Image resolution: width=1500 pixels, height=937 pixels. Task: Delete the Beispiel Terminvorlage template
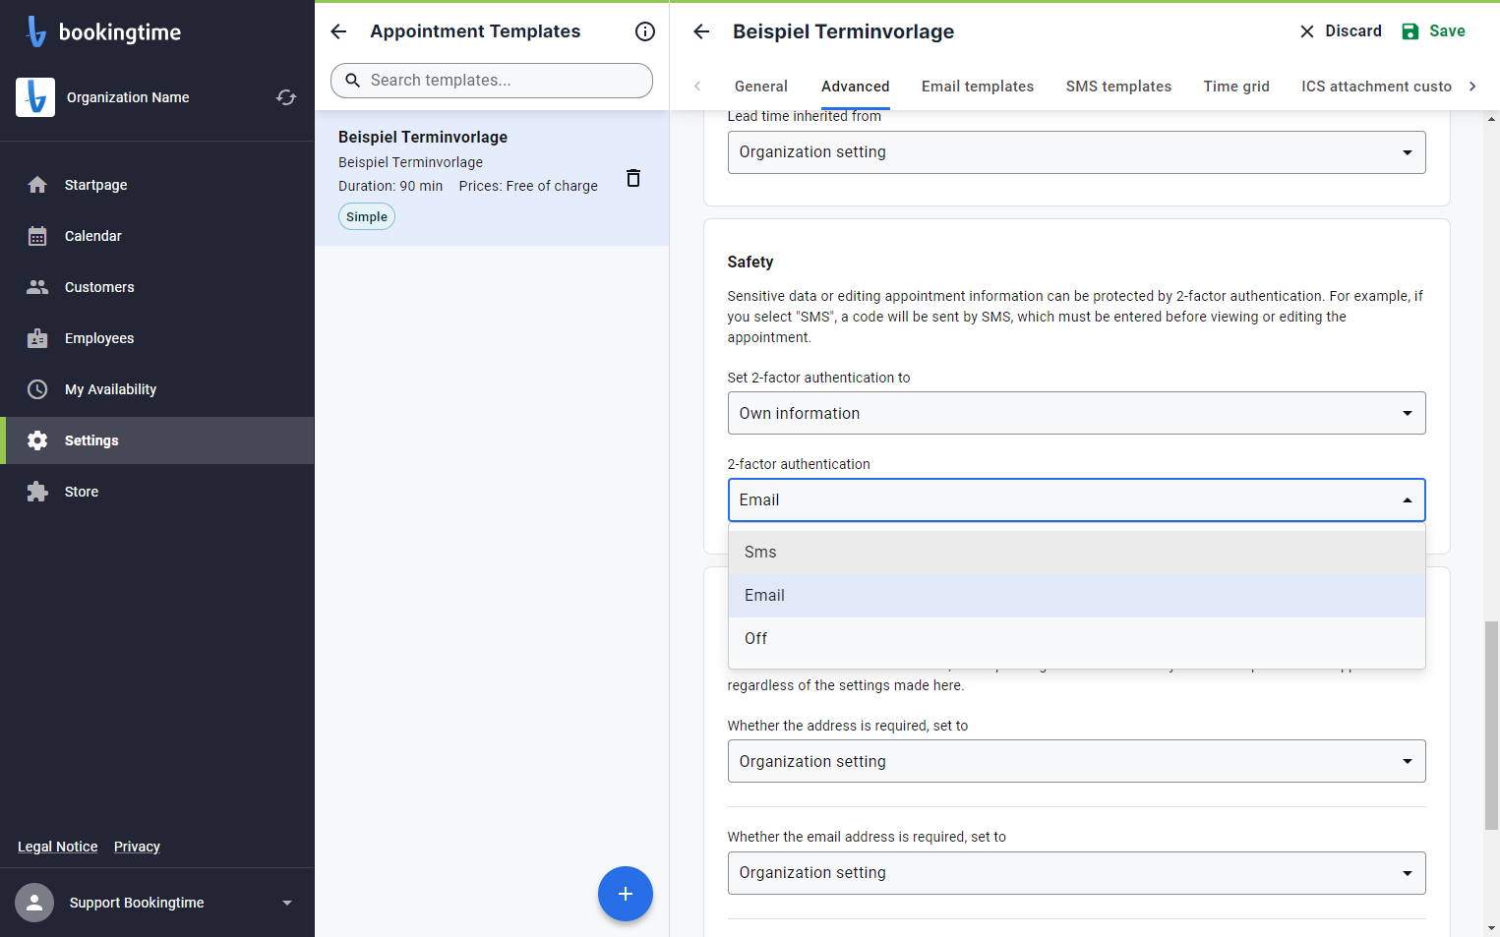[x=633, y=178]
